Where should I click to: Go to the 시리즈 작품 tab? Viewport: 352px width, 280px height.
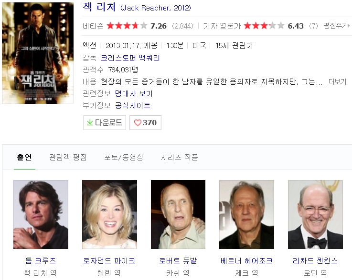(x=179, y=157)
